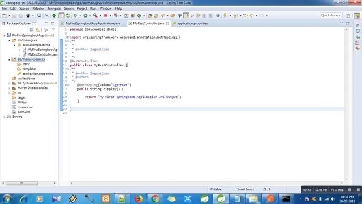Click the editor vertical scrollbar down arrow

(347, 179)
